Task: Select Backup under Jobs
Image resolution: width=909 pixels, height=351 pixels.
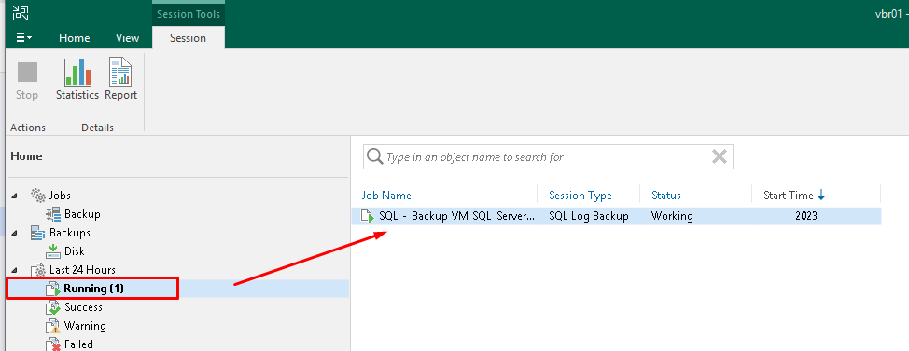Action: click(x=82, y=214)
